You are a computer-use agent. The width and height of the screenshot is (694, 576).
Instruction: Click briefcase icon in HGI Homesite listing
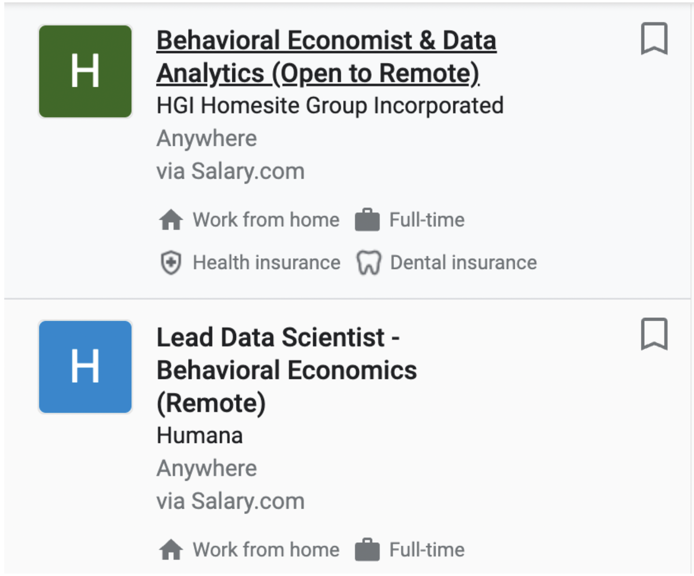[367, 220]
